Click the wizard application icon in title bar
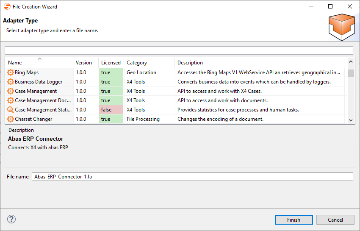The width and height of the screenshot is (360, 231). click(x=7, y=7)
